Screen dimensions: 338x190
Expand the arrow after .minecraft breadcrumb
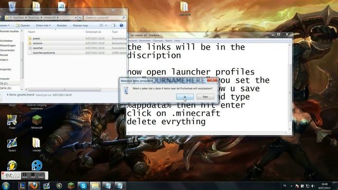58,17
